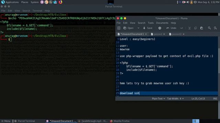Click the purple B launcher in panel
This screenshot has width=220, height=123.
click(x=42, y=2)
